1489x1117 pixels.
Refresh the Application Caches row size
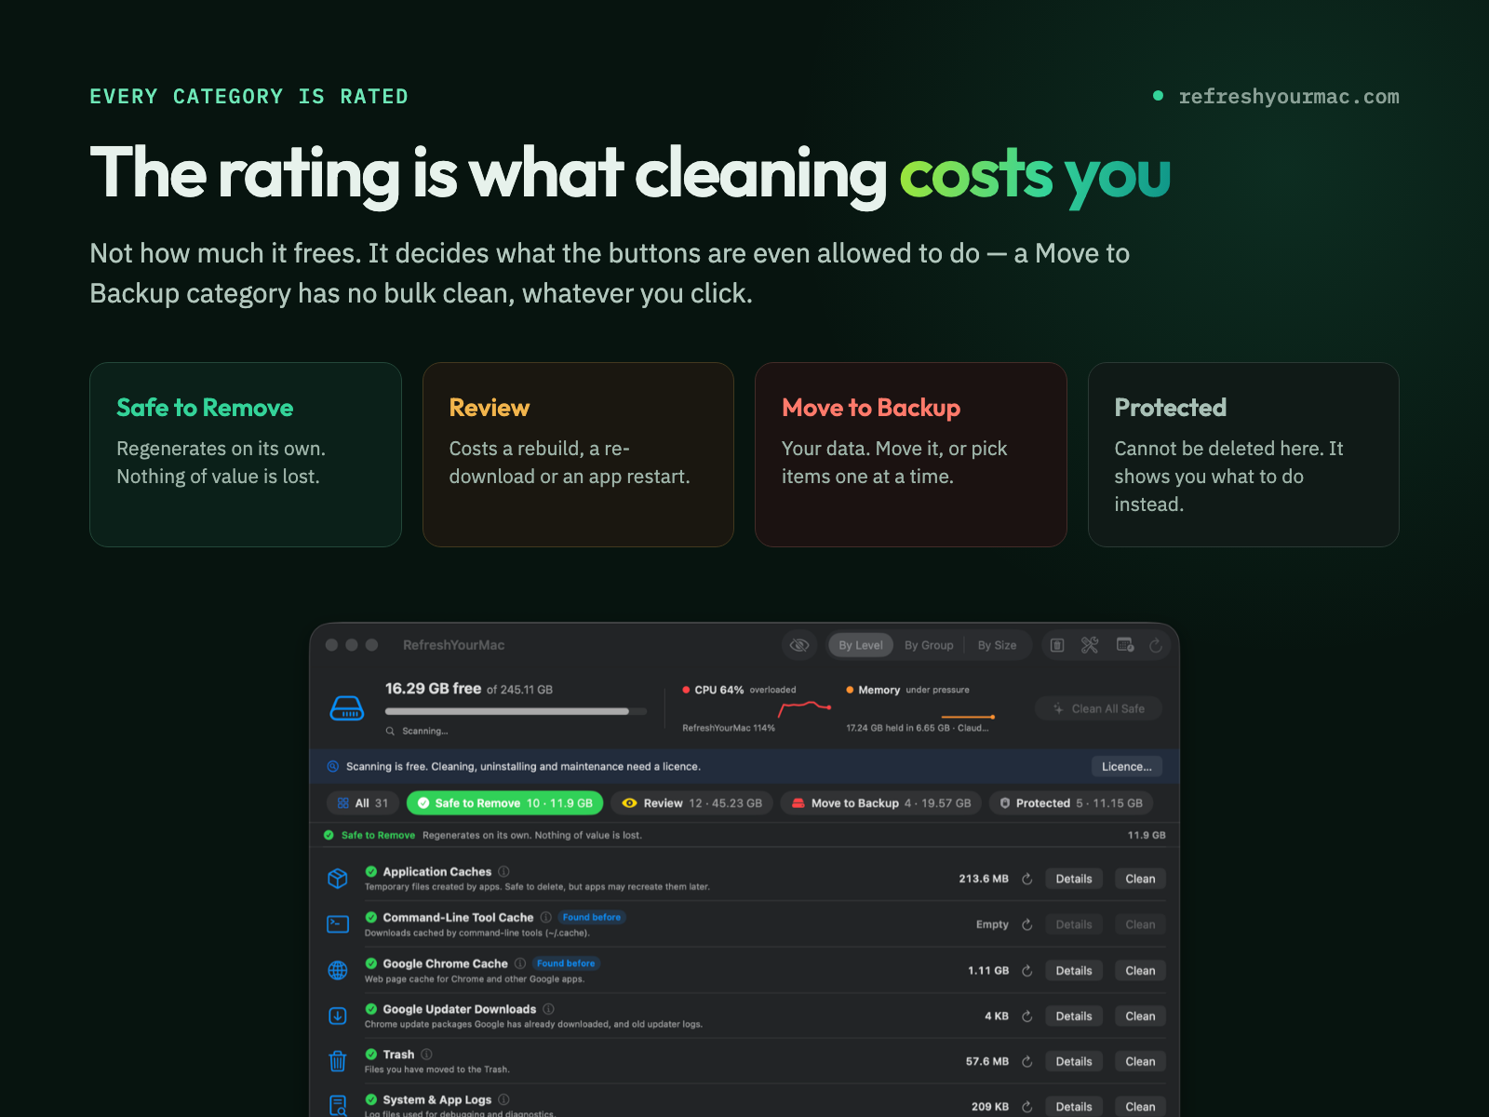[x=1027, y=879]
